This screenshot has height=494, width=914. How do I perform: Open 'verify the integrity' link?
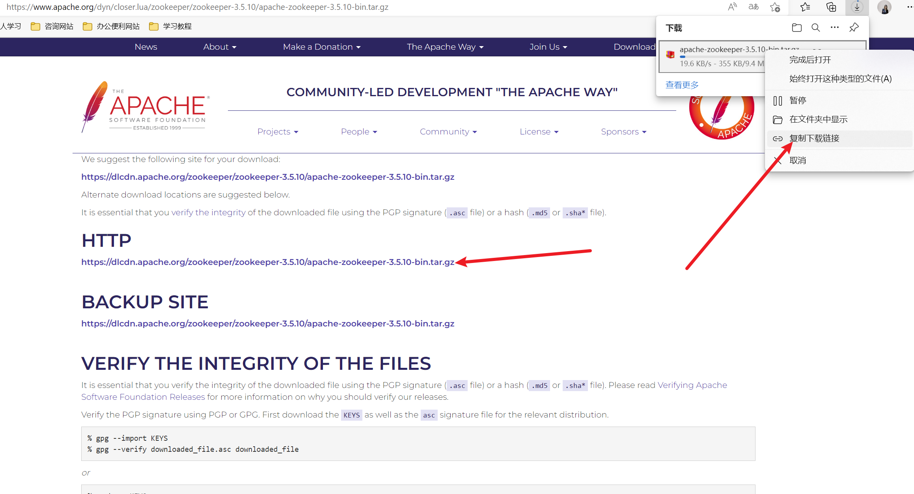click(x=208, y=213)
